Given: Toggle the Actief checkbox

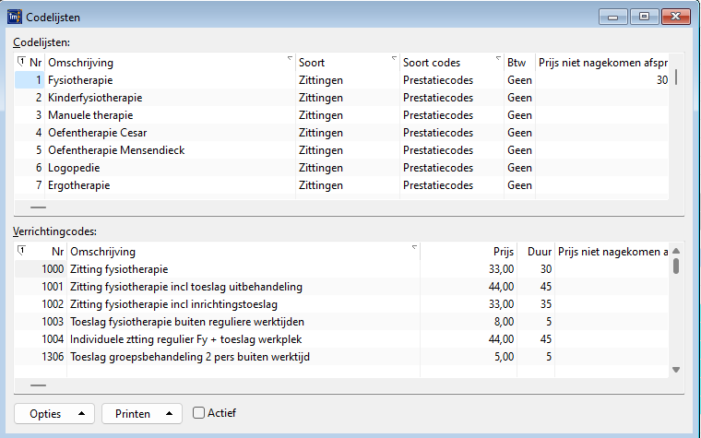Looking at the screenshot, I should (x=198, y=412).
